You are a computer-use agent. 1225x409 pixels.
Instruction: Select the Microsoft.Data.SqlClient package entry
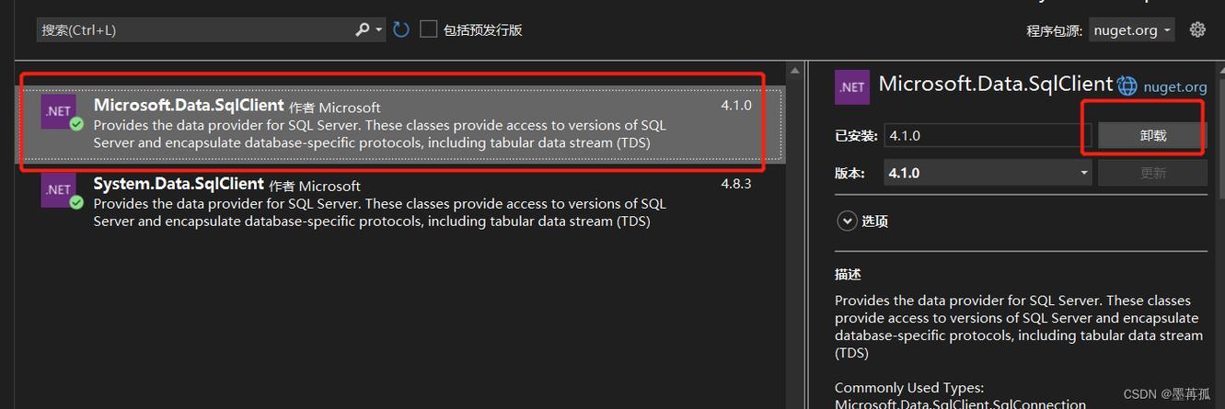click(x=401, y=124)
